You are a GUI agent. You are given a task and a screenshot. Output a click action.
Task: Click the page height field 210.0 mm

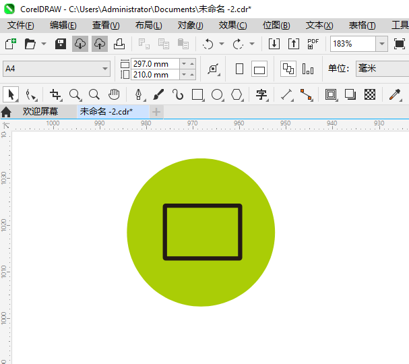tap(155, 75)
